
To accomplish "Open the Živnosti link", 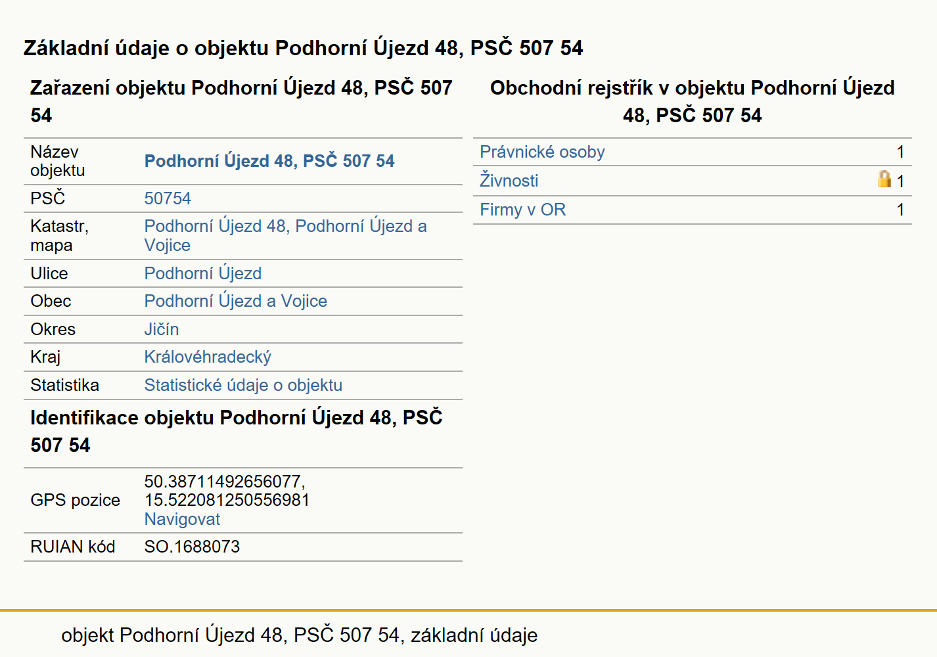I will pyautogui.click(x=509, y=180).
